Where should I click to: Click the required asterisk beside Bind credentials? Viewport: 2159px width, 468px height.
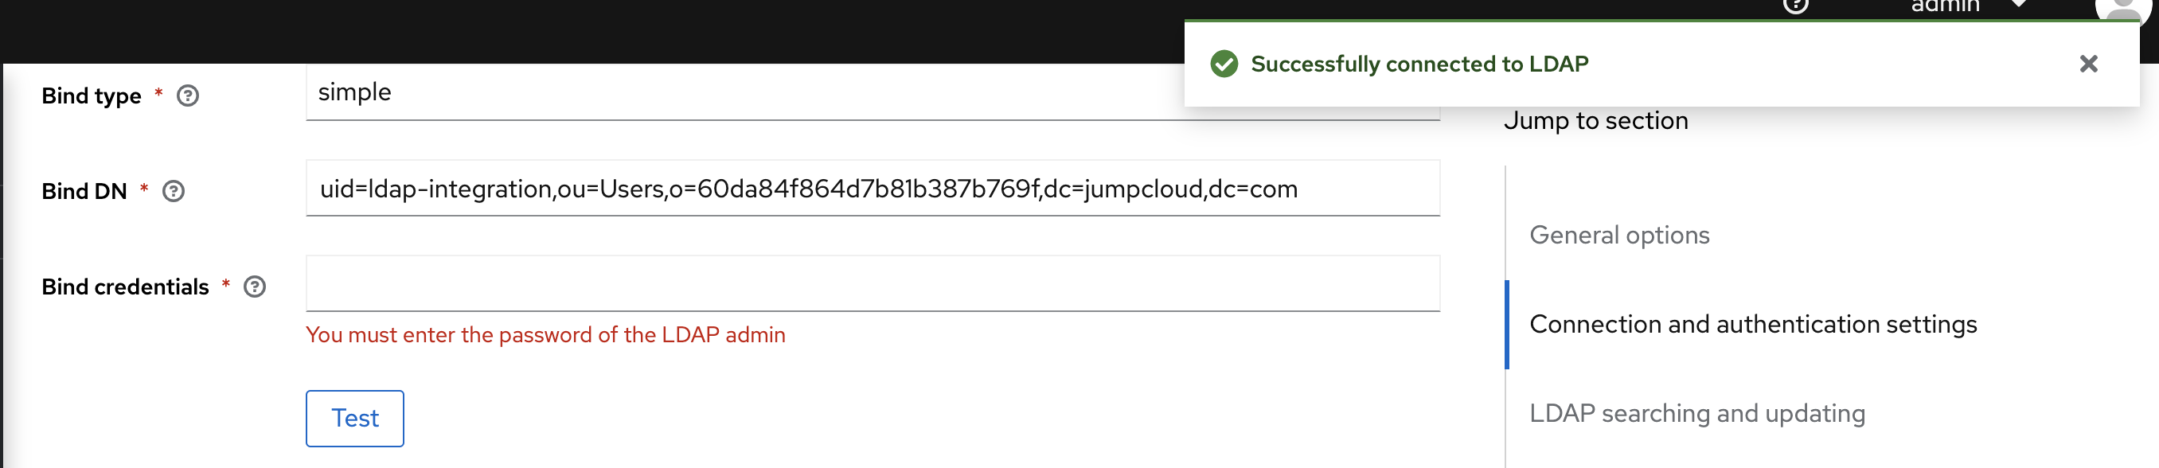click(226, 286)
